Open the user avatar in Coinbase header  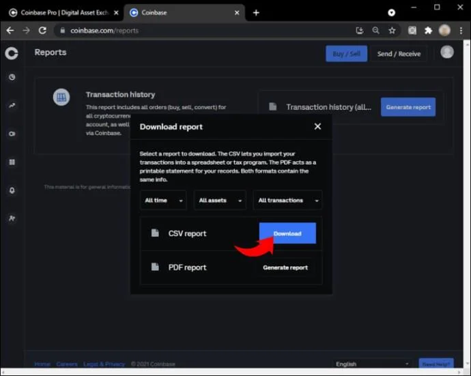(x=447, y=53)
